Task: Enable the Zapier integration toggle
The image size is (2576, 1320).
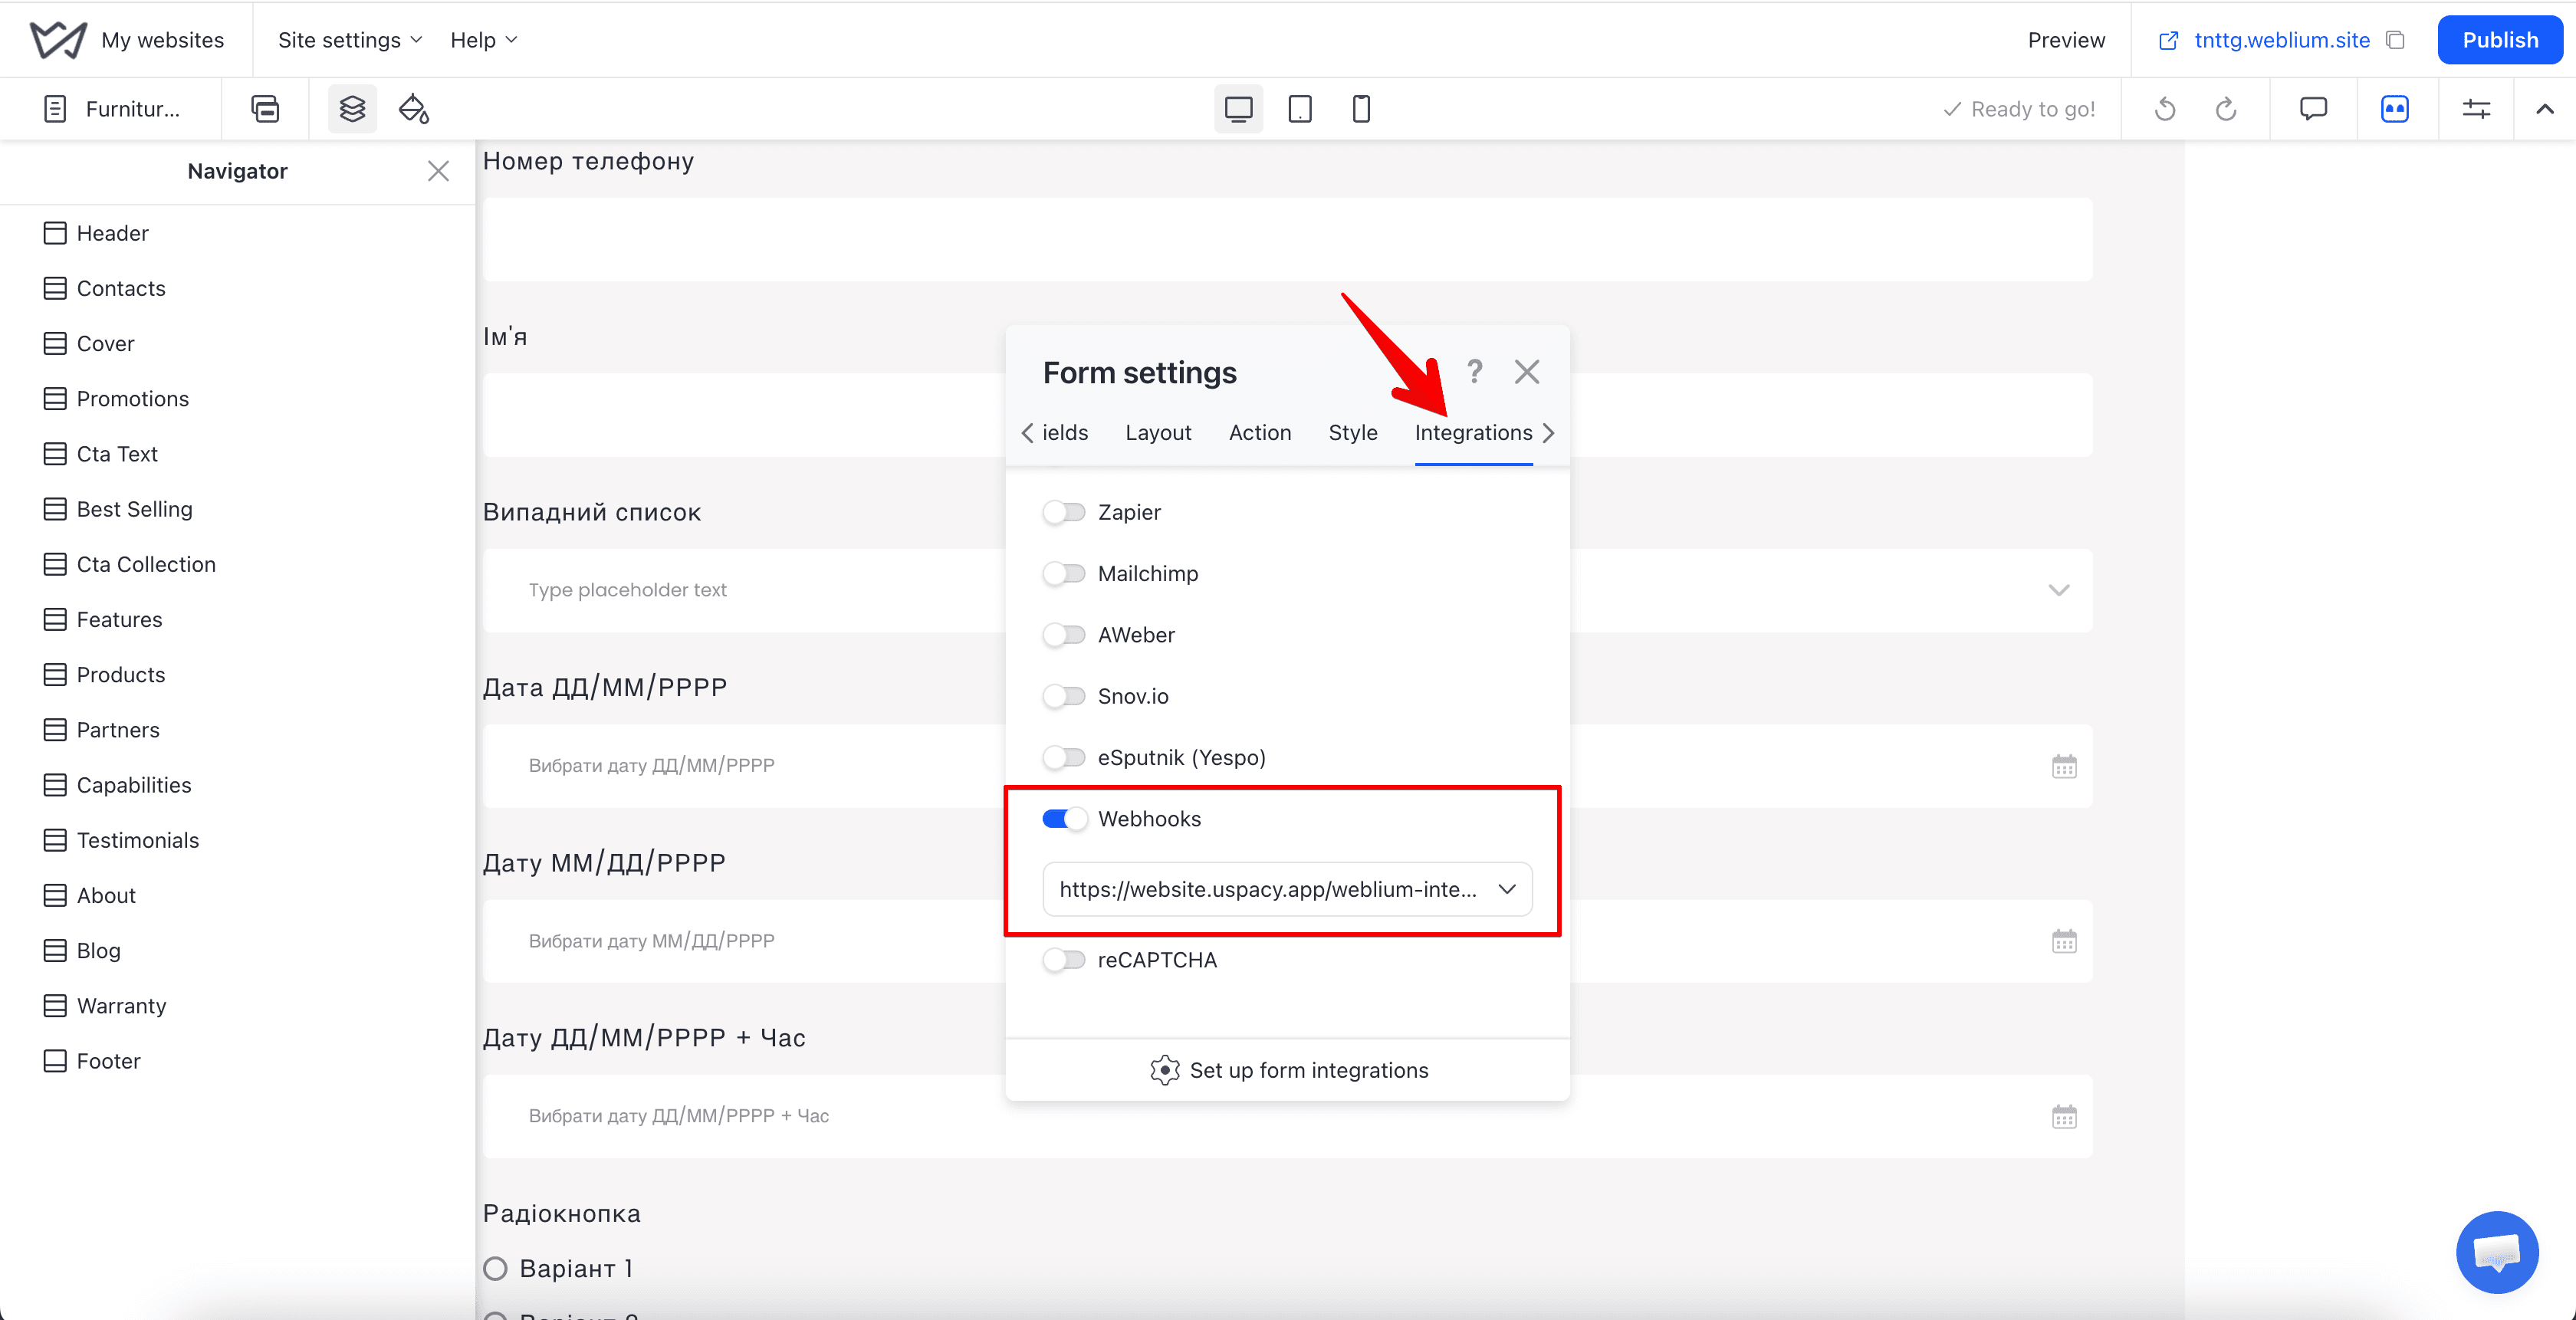Action: click(1063, 512)
